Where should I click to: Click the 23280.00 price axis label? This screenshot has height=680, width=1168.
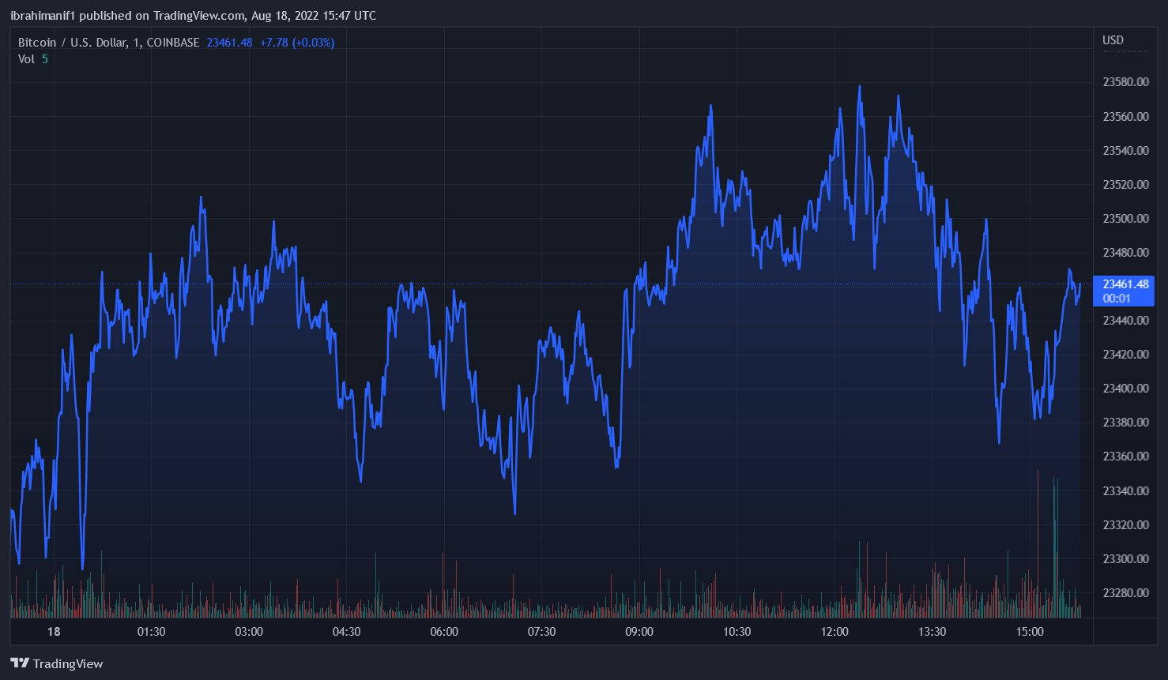tap(1125, 593)
